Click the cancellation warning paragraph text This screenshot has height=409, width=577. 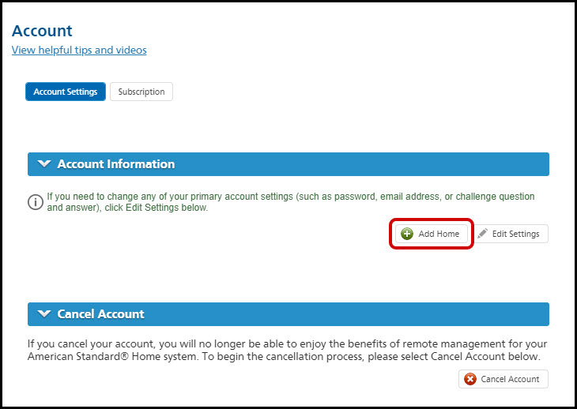[x=288, y=351]
